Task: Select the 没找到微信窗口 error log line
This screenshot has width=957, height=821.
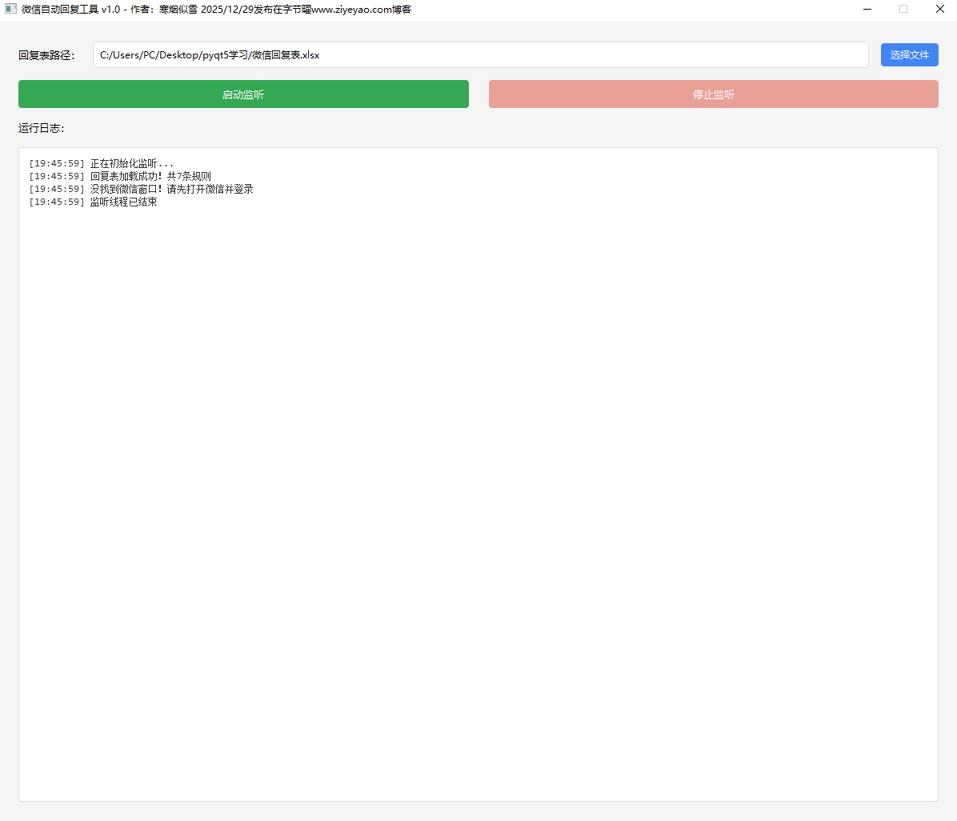Action: 171,189
